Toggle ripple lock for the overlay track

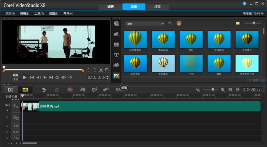click(x=7, y=117)
